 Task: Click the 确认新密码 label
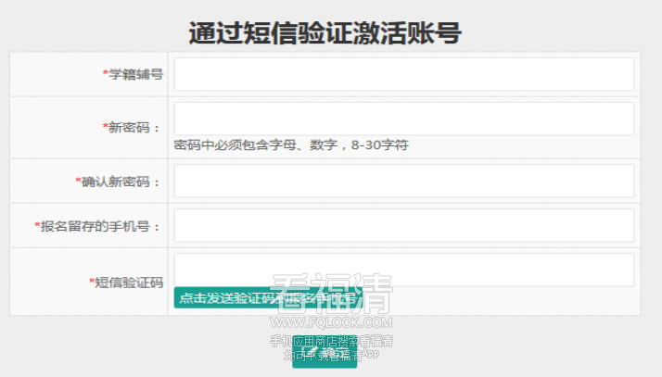(x=116, y=182)
